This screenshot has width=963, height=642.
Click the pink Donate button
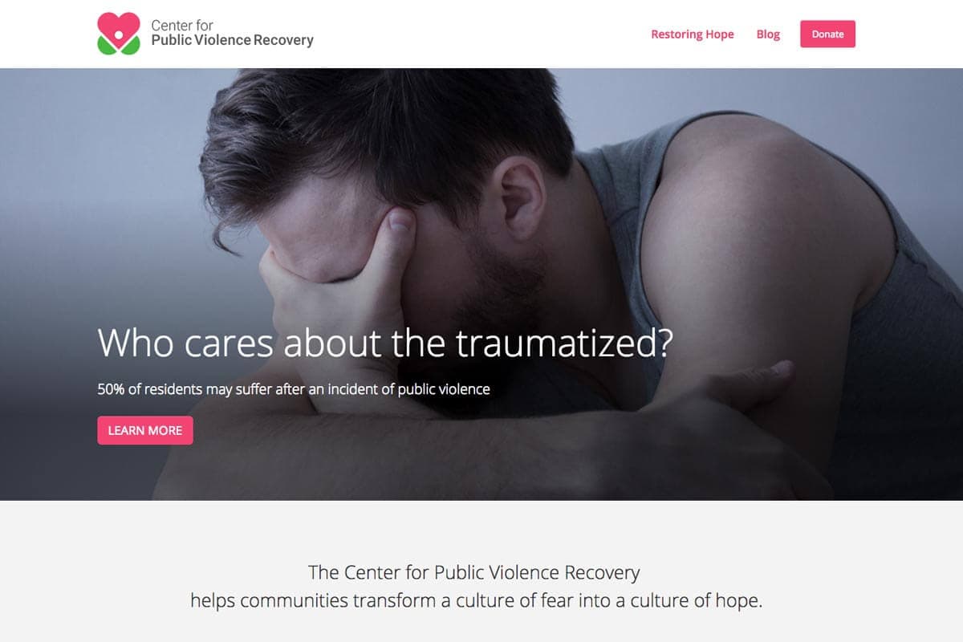tap(827, 35)
